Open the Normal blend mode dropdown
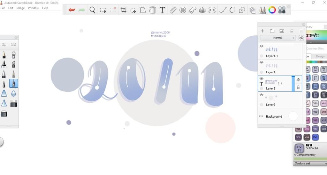 pyautogui.click(x=278, y=38)
